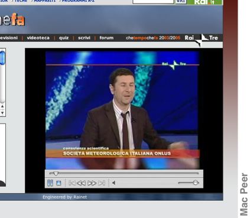Adjust the volume slider knob

pyautogui.click(x=196, y=183)
